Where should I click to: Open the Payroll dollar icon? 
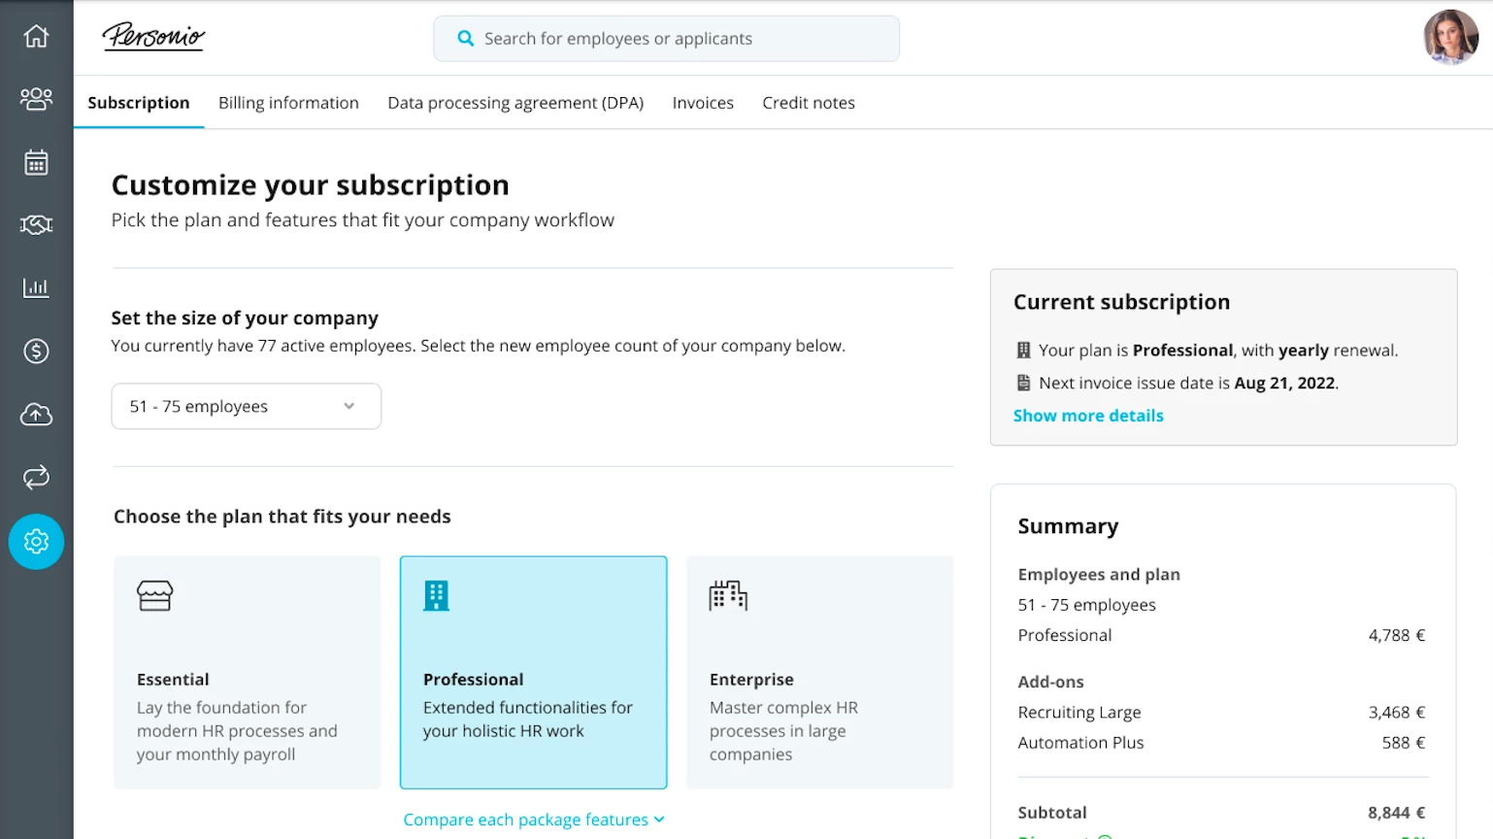click(x=36, y=351)
